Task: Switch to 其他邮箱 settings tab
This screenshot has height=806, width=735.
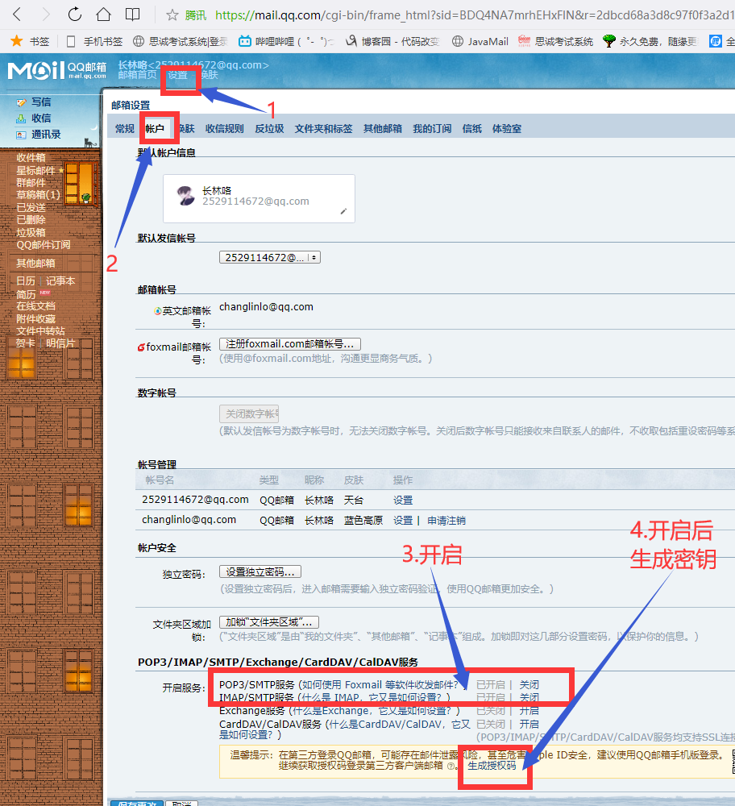Action: coord(382,128)
